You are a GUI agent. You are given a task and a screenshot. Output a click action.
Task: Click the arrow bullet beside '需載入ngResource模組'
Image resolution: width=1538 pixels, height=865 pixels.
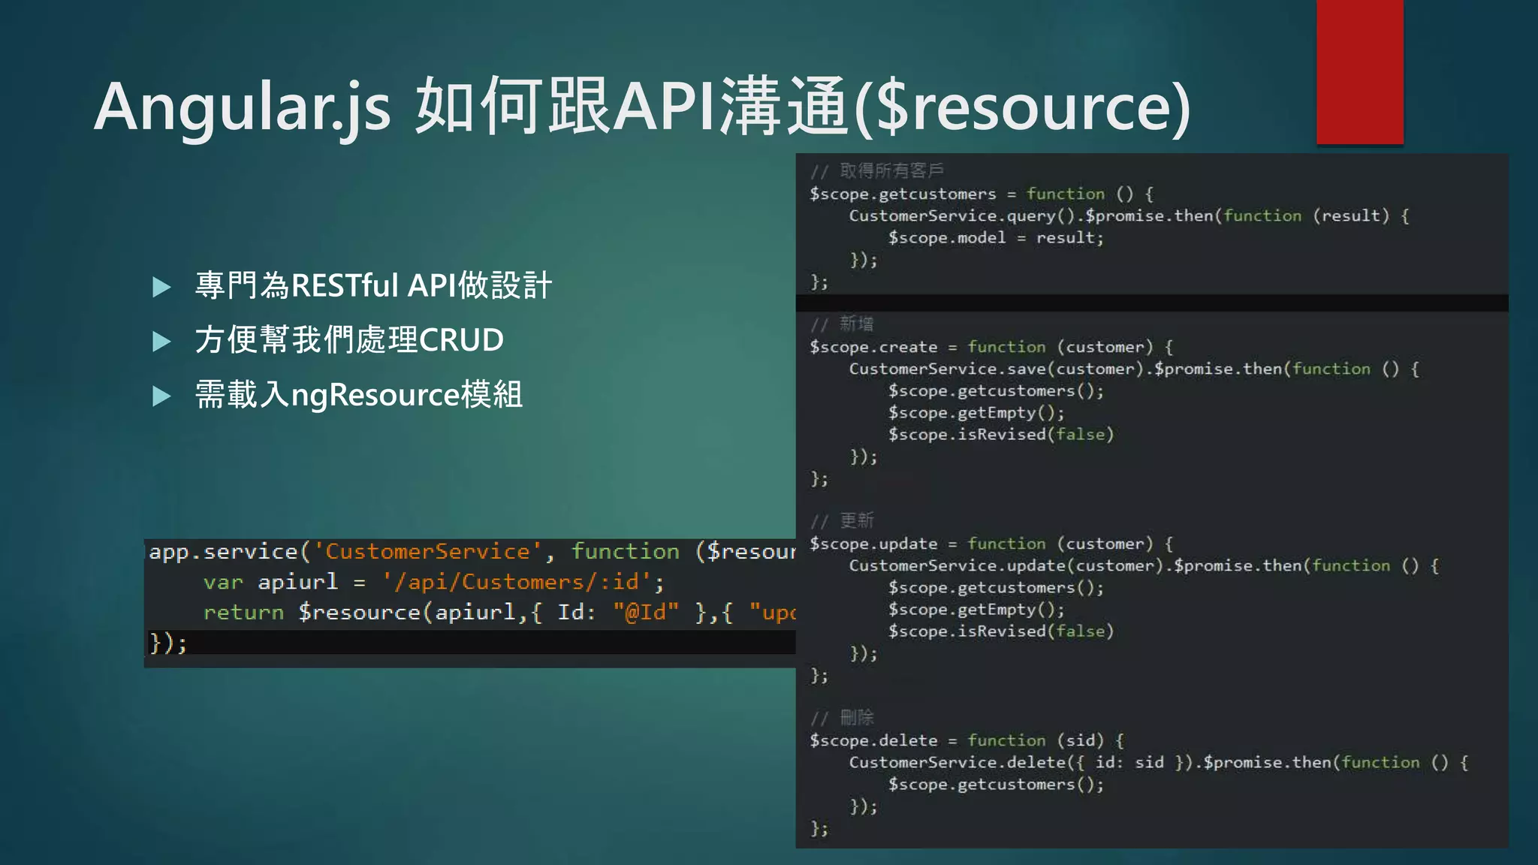[161, 396]
